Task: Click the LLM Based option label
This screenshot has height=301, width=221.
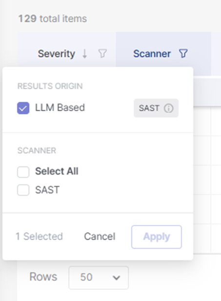Action: tap(60, 107)
